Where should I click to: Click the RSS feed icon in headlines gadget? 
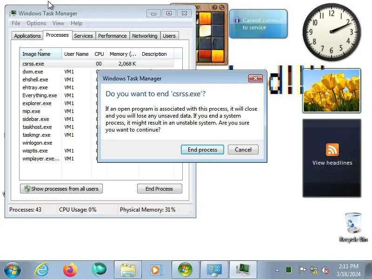(x=332, y=150)
